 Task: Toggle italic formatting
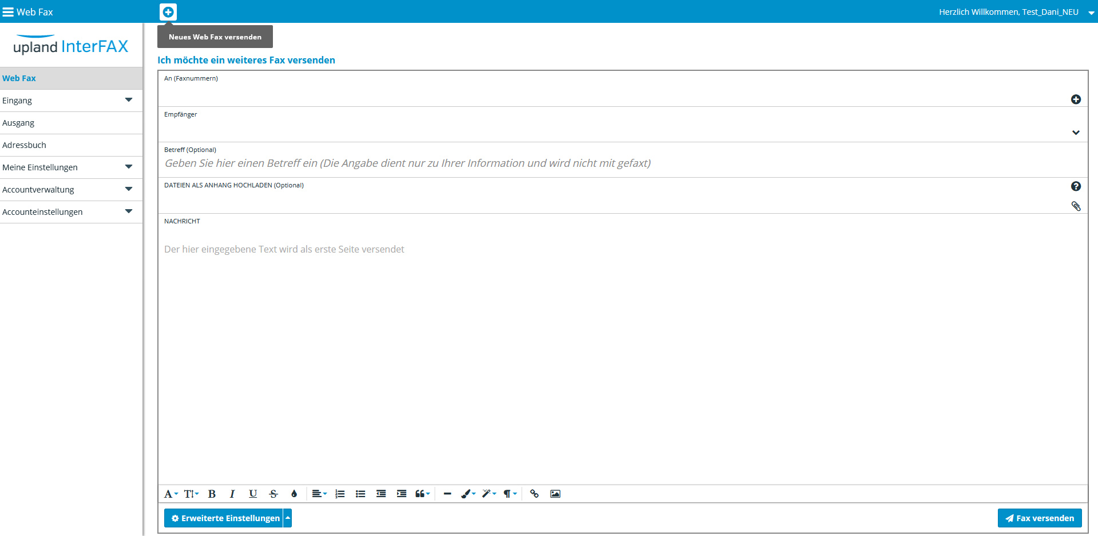click(x=232, y=494)
